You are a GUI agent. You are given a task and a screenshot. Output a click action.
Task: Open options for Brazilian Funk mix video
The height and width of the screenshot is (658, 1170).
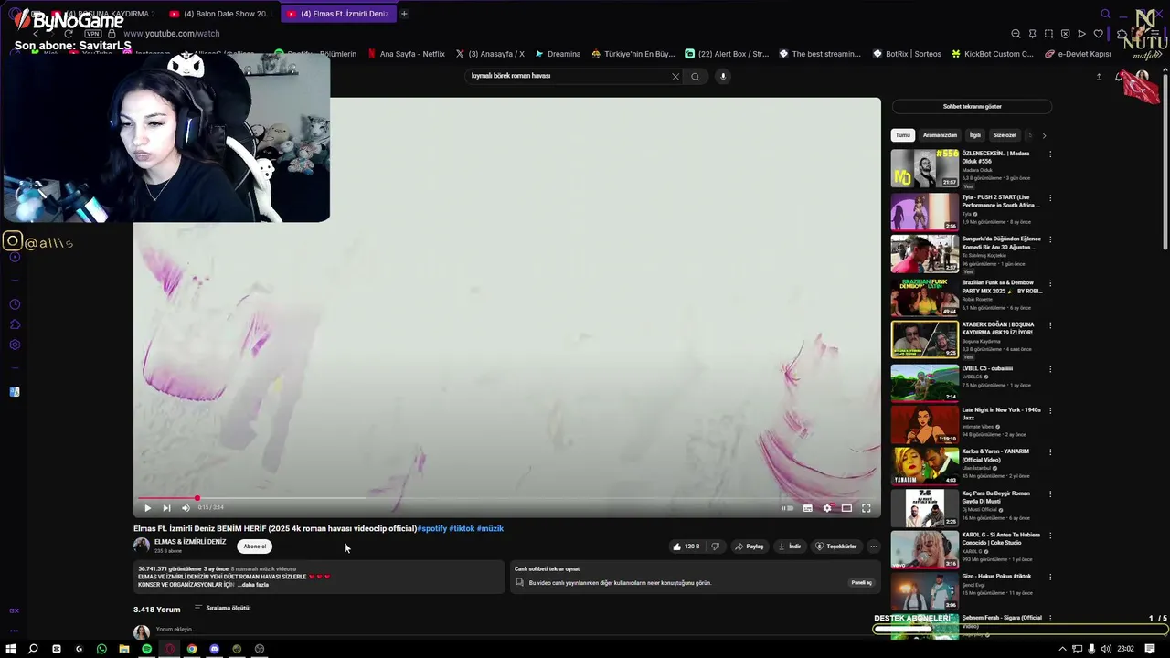click(x=1050, y=282)
